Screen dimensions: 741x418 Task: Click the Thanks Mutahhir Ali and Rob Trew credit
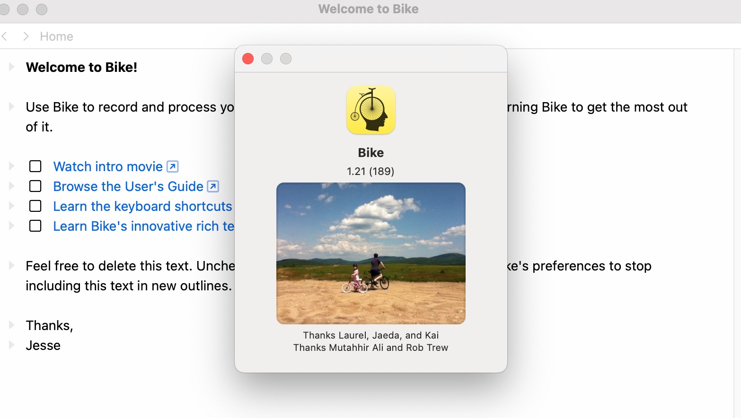(x=371, y=348)
